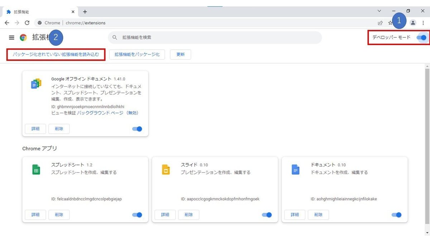The image size is (430, 242).
Task: Click 削除 for スライド
Action: point(189,215)
